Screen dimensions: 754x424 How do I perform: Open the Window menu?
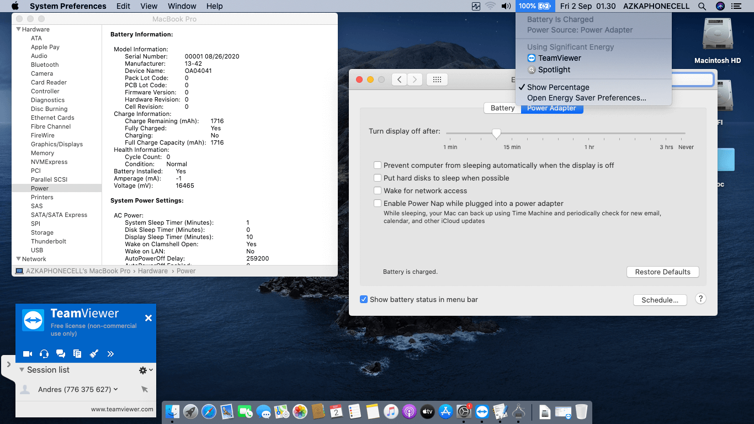[x=182, y=6]
